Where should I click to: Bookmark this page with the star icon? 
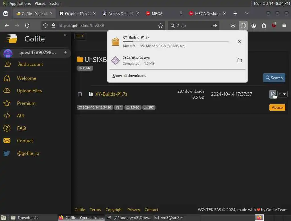coord(161,26)
